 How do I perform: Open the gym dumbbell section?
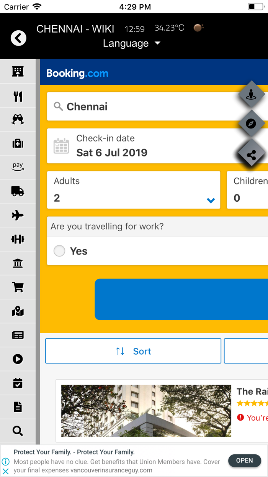click(18, 239)
